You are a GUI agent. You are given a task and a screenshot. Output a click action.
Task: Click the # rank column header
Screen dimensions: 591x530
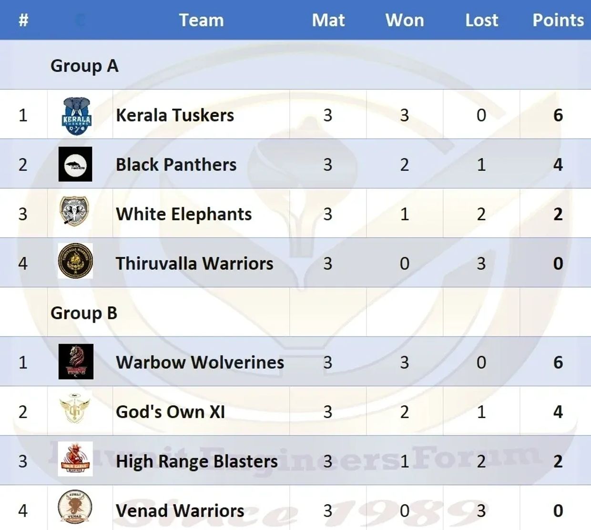coord(23,20)
